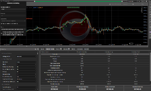Open the Risk Base dropdown set to Equity
Image resolution: width=151 pixels, height=91 pixels.
26,62
